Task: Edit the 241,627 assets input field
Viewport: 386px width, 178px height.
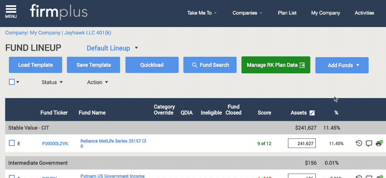Action: pyautogui.click(x=302, y=143)
